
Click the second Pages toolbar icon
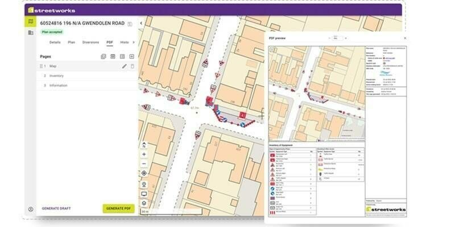click(113, 56)
